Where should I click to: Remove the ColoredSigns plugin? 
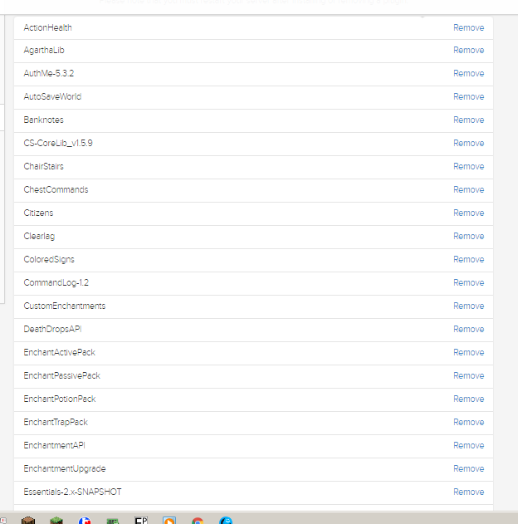[x=468, y=259]
